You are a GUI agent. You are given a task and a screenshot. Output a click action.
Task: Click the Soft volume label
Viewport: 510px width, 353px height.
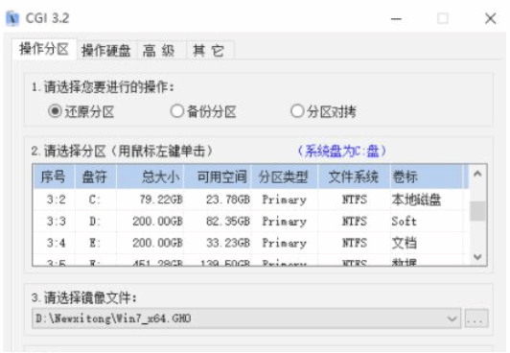pyautogui.click(x=404, y=222)
